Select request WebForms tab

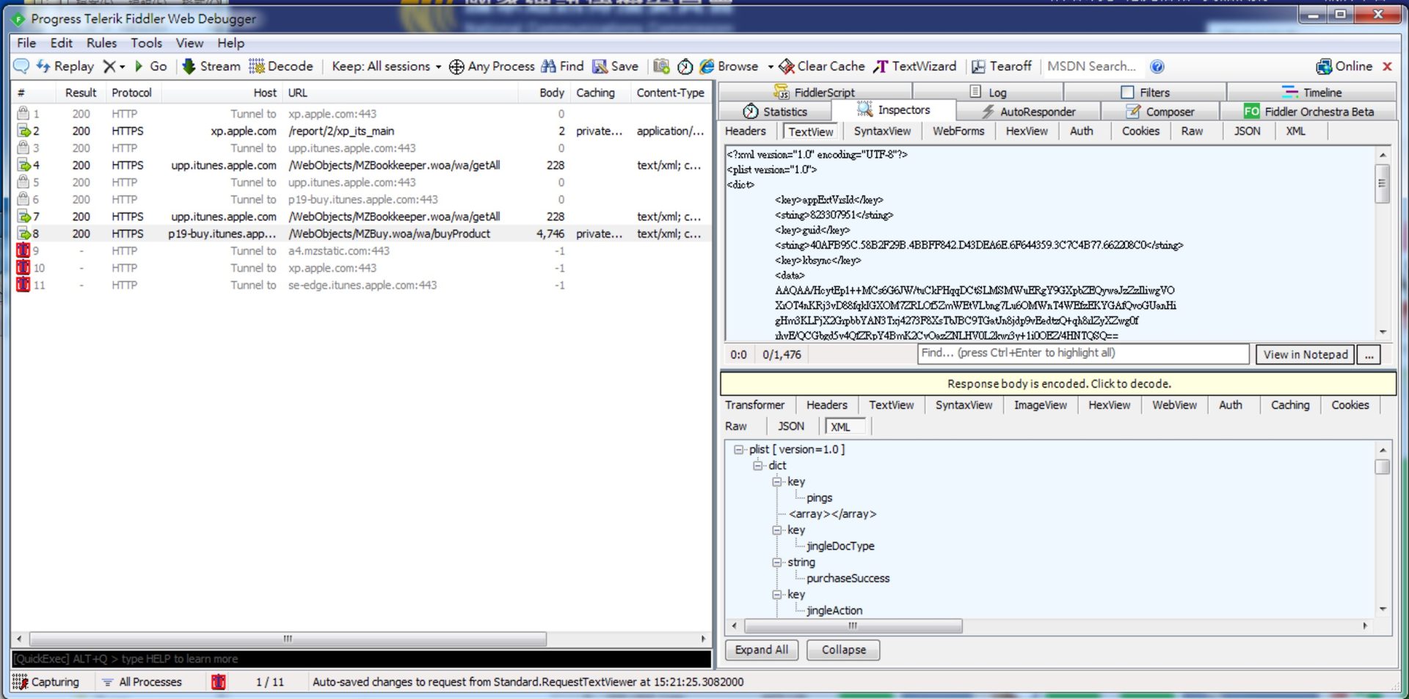coord(958,131)
